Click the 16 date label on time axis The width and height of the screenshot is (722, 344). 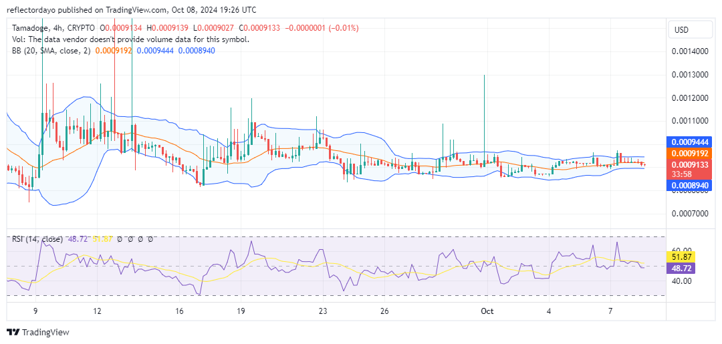tap(180, 311)
